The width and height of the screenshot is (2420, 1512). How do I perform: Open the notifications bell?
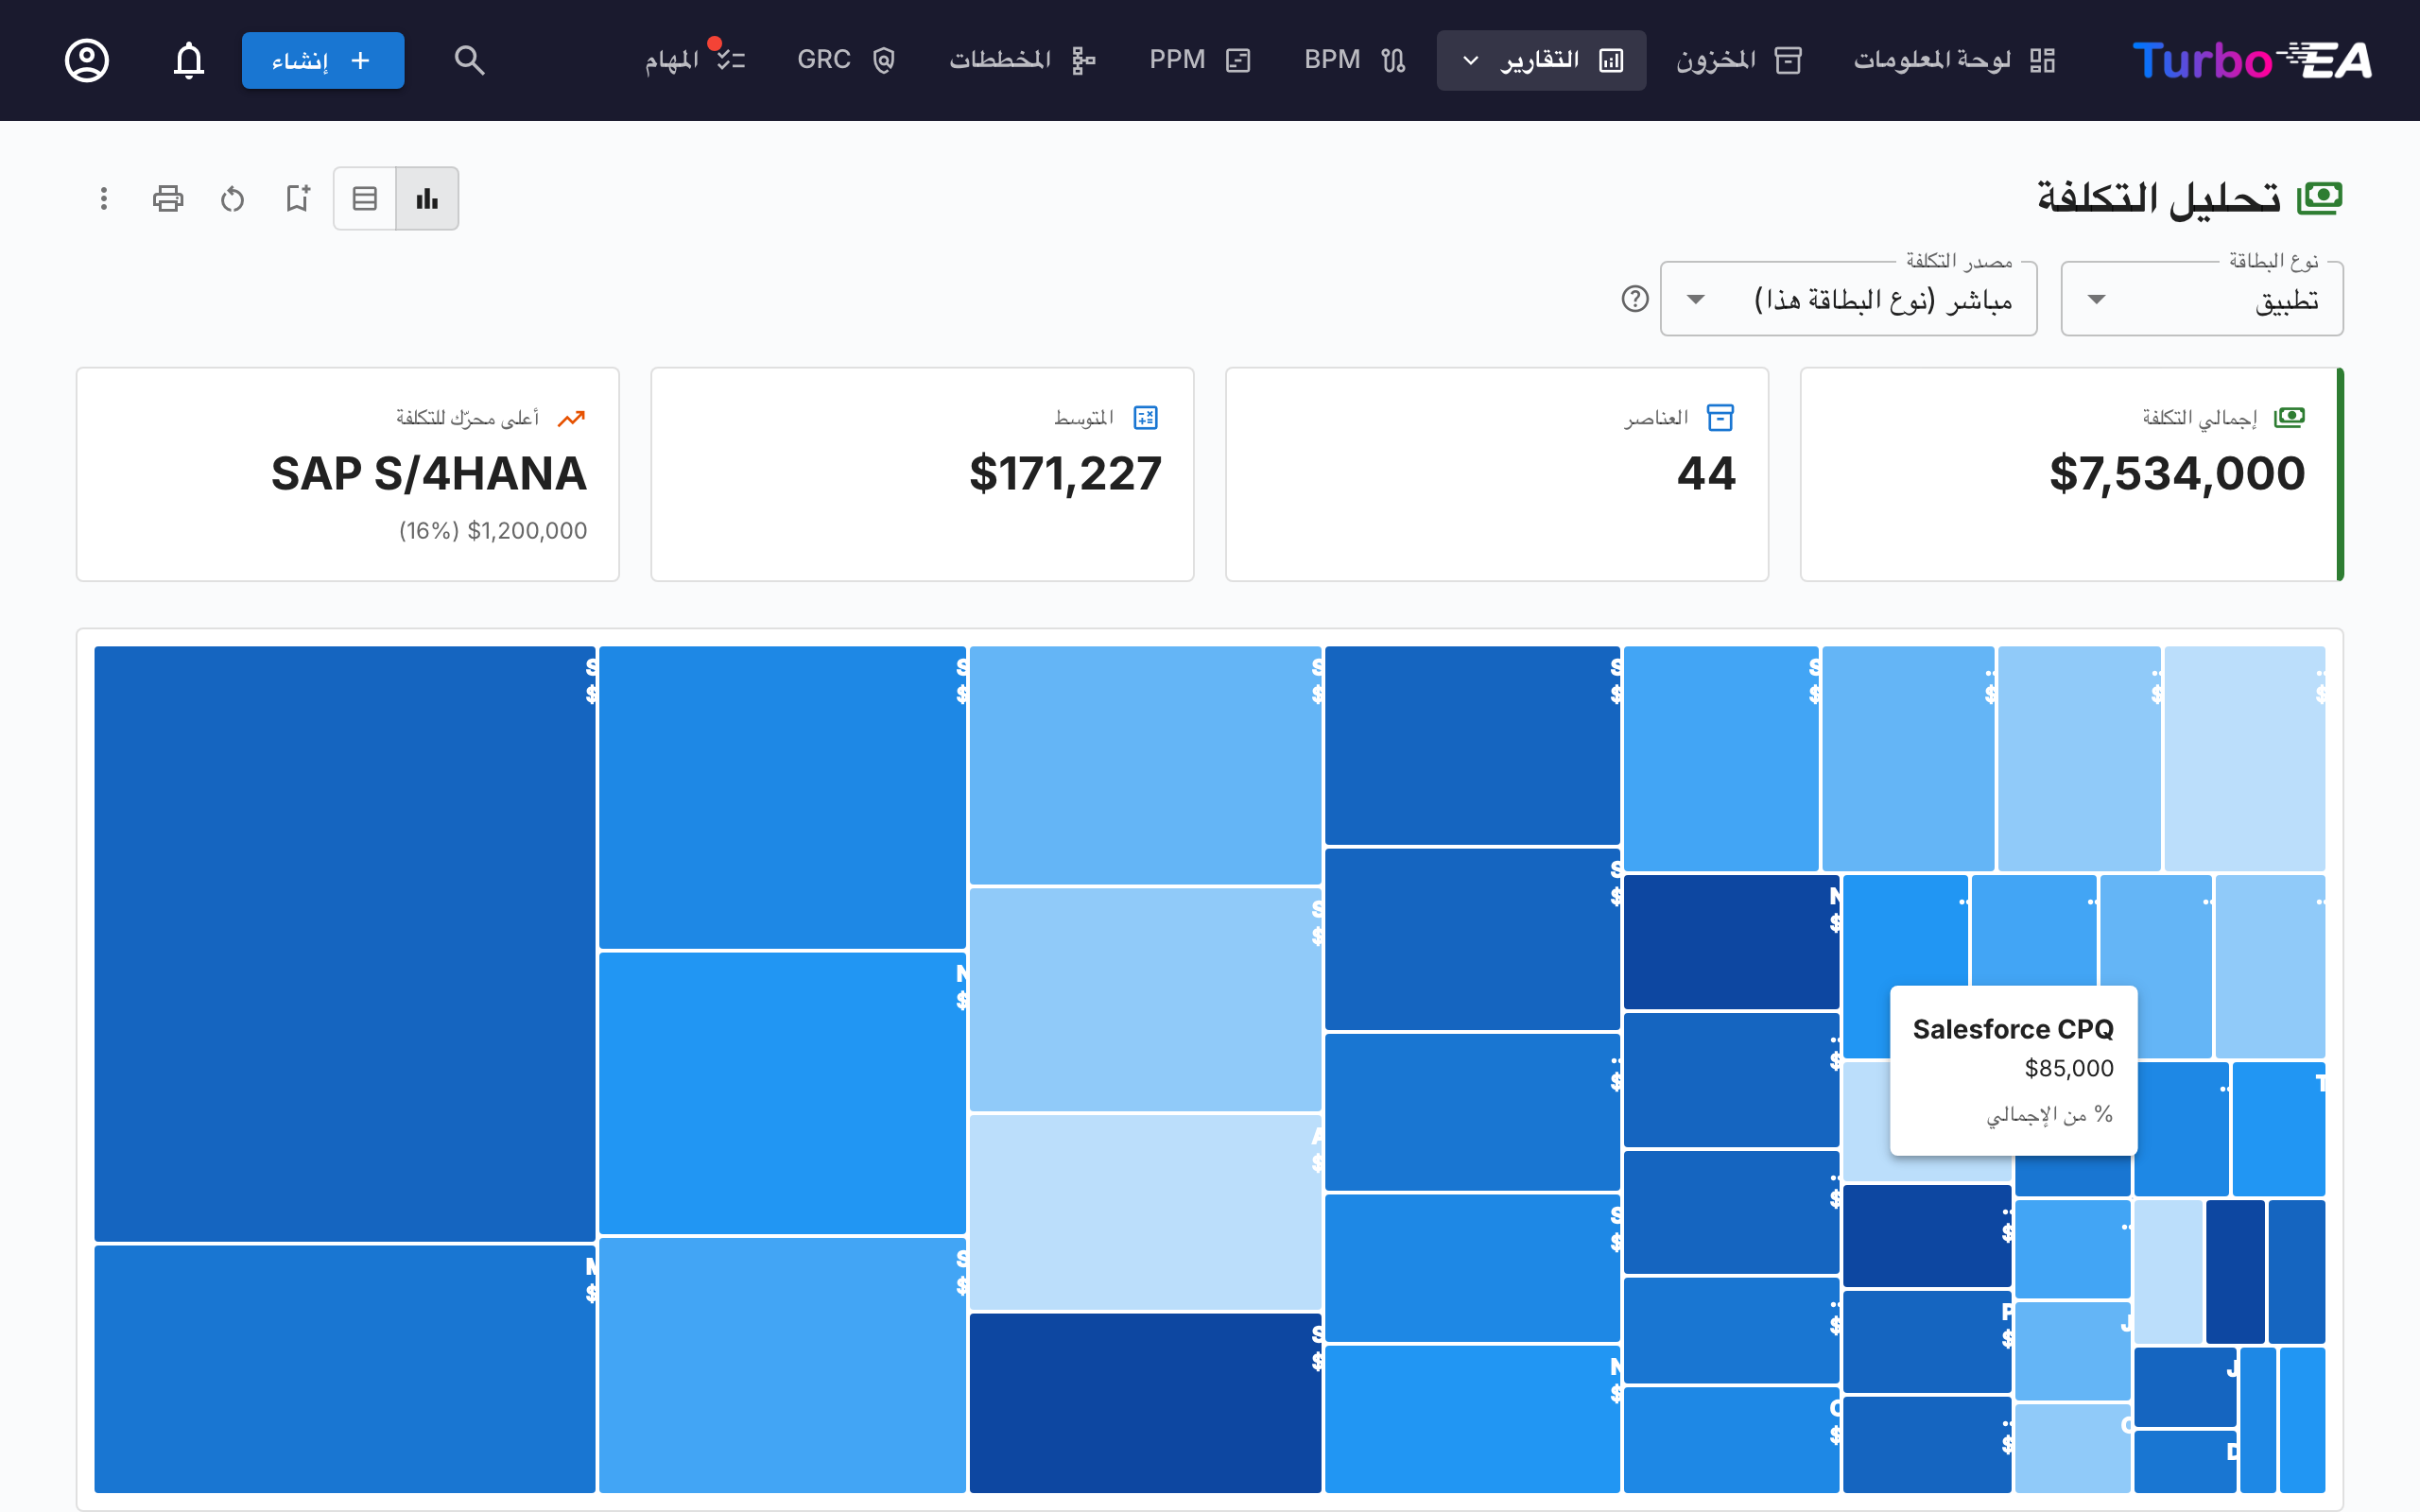(189, 60)
